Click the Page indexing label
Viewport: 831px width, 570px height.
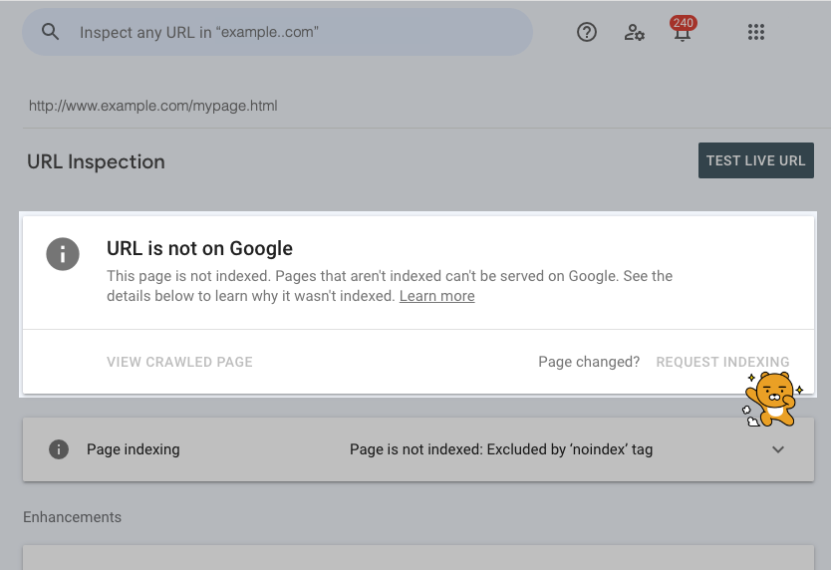(134, 449)
